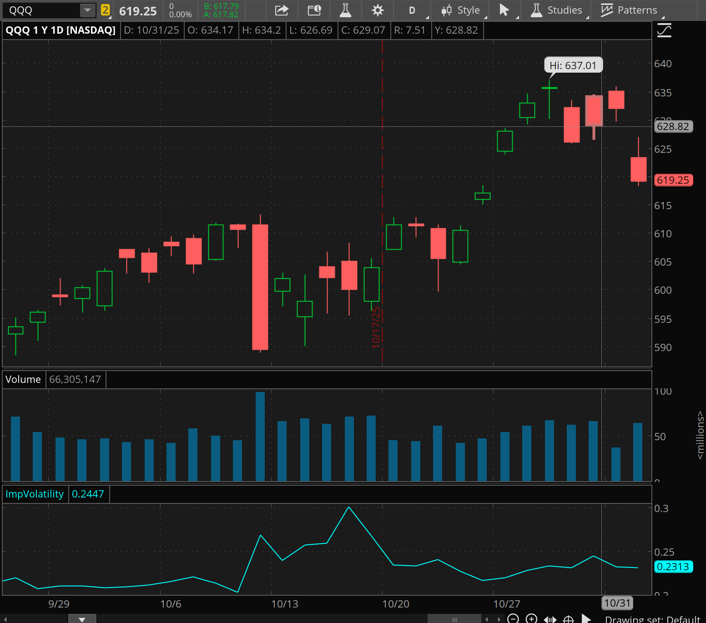The width and height of the screenshot is (706, 623).
Task: Click the QQQ symbol entry field
Action: pos(41,10)
